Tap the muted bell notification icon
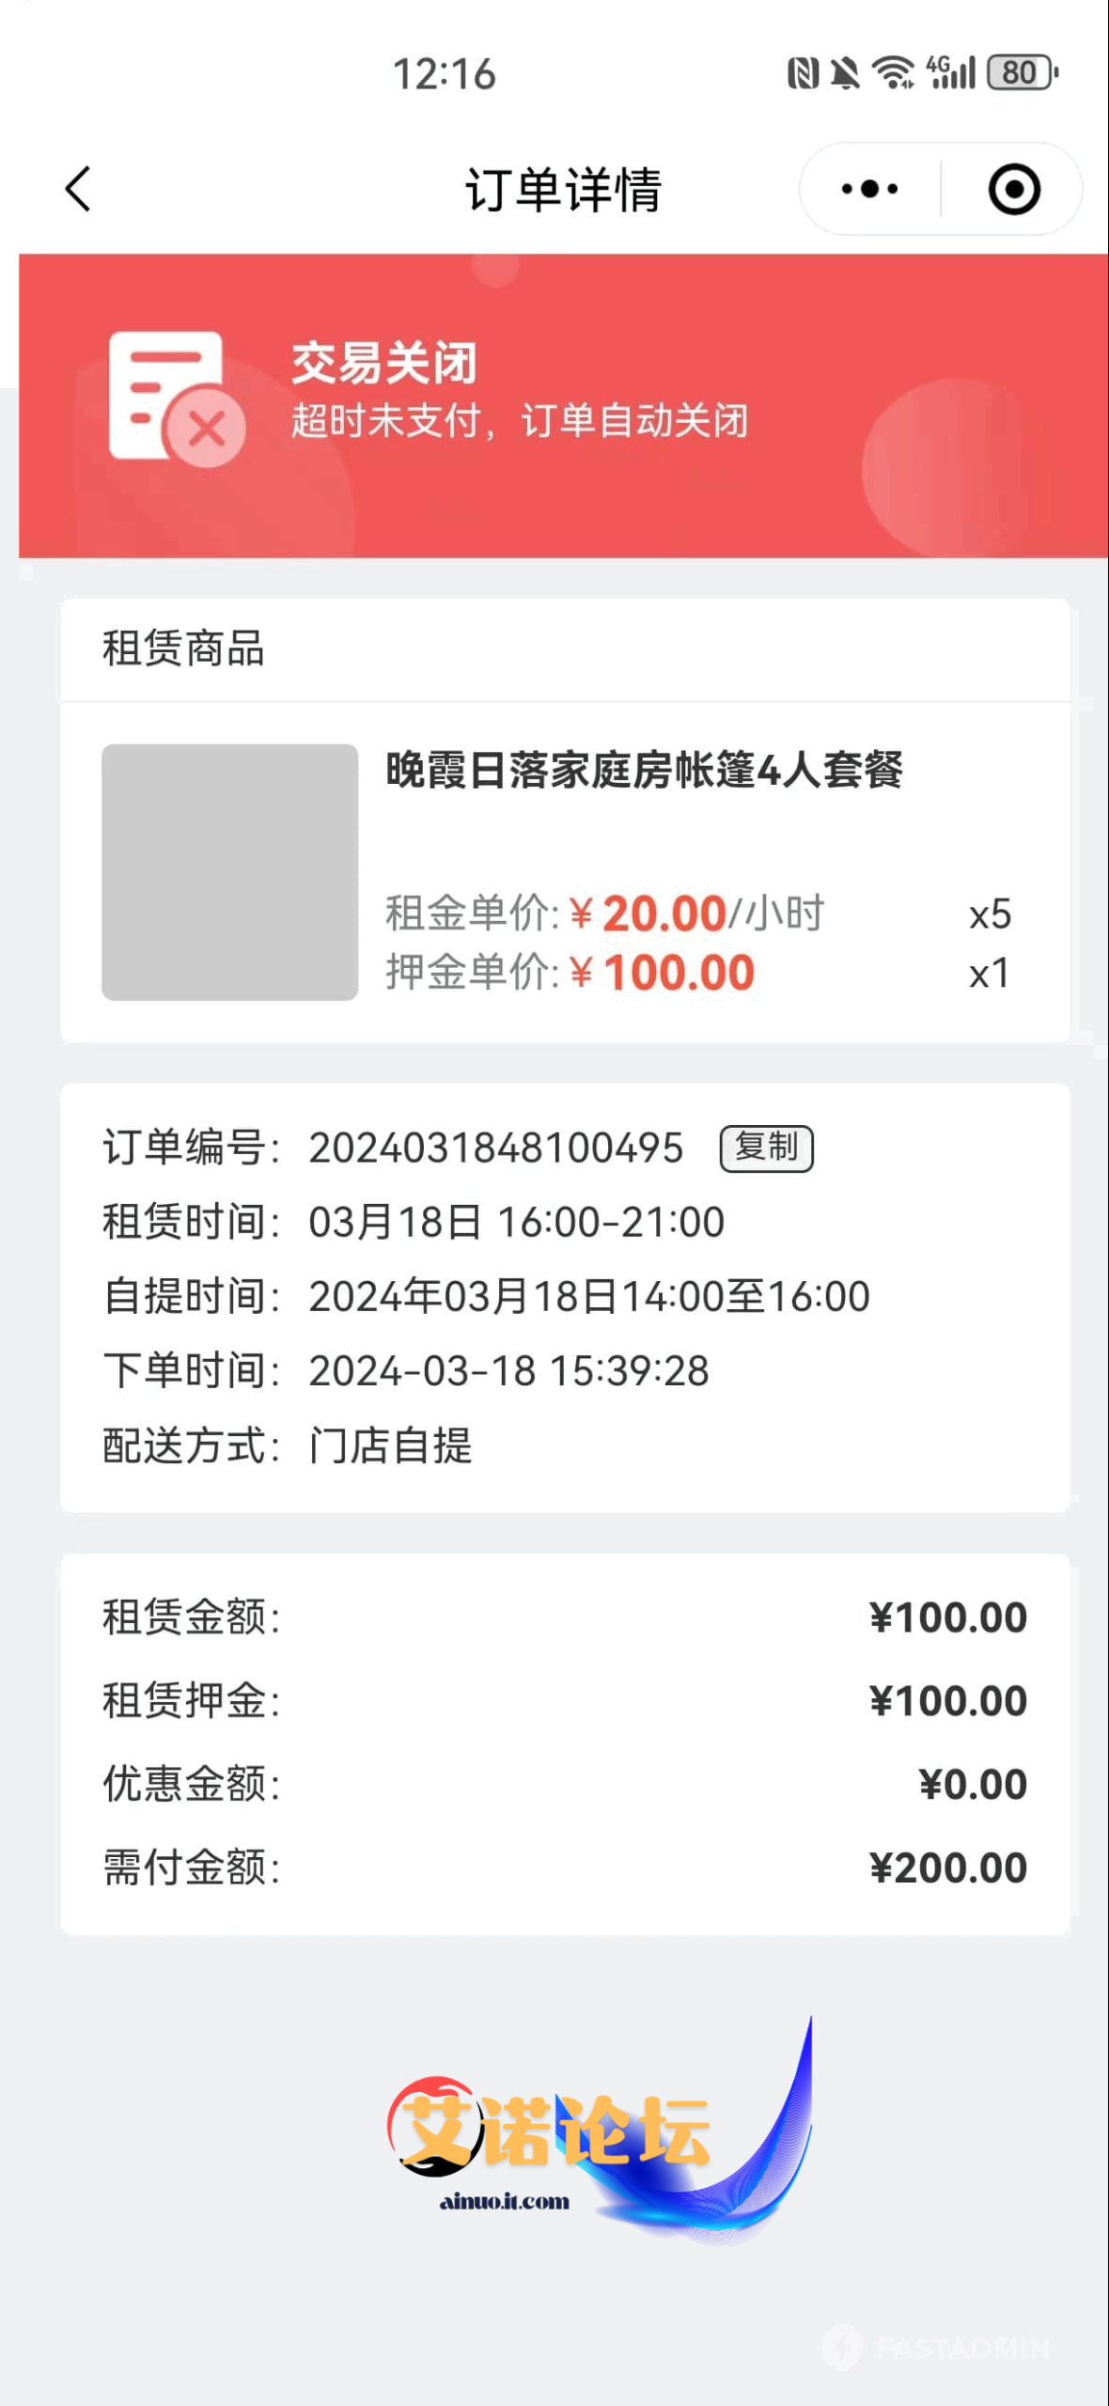1109x2406 pixels. (x=846, y=73)
